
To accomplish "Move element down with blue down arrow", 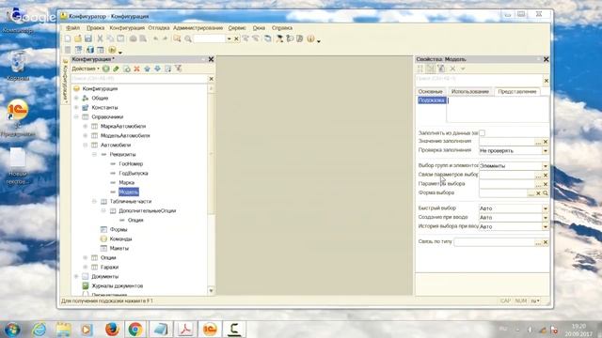I will point(157,69).
